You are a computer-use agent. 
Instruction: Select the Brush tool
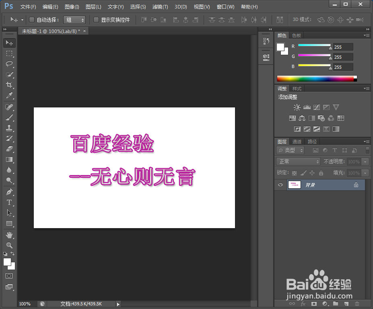(x=9, y=117)
